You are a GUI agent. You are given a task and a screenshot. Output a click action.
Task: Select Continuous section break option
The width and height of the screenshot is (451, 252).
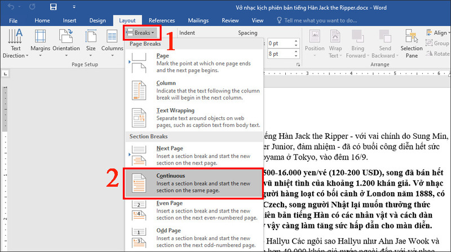[193, 183]
